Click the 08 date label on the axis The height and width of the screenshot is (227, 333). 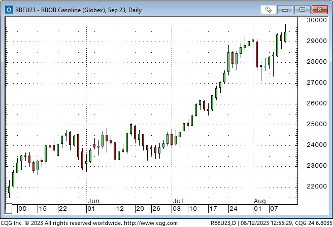click(22, 209)
